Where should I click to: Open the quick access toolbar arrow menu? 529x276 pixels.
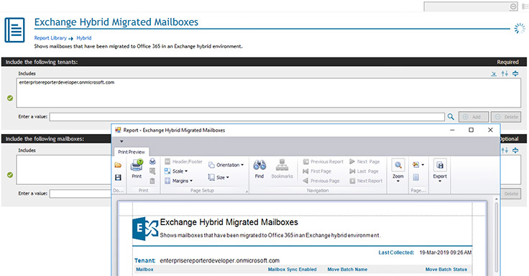[x=121, y=141]
